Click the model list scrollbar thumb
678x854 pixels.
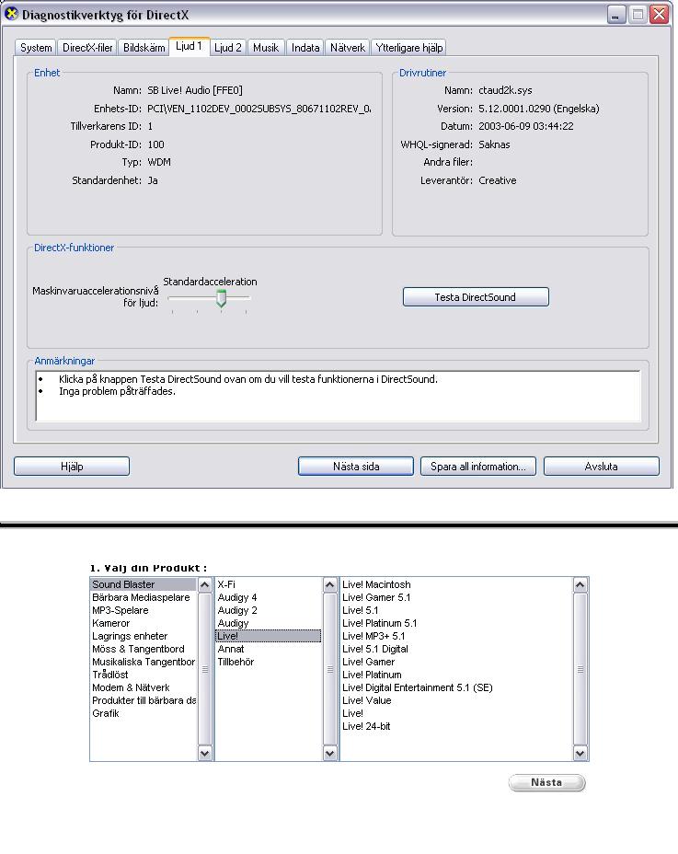(x=580, y=669)
